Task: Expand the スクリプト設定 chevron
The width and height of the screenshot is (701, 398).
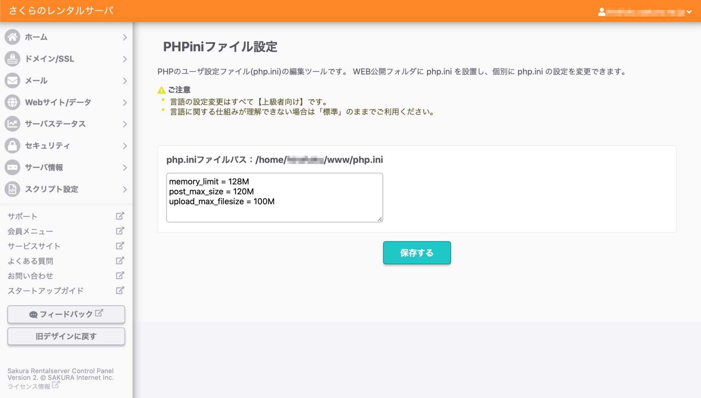Action: click(x=125, y=189)
